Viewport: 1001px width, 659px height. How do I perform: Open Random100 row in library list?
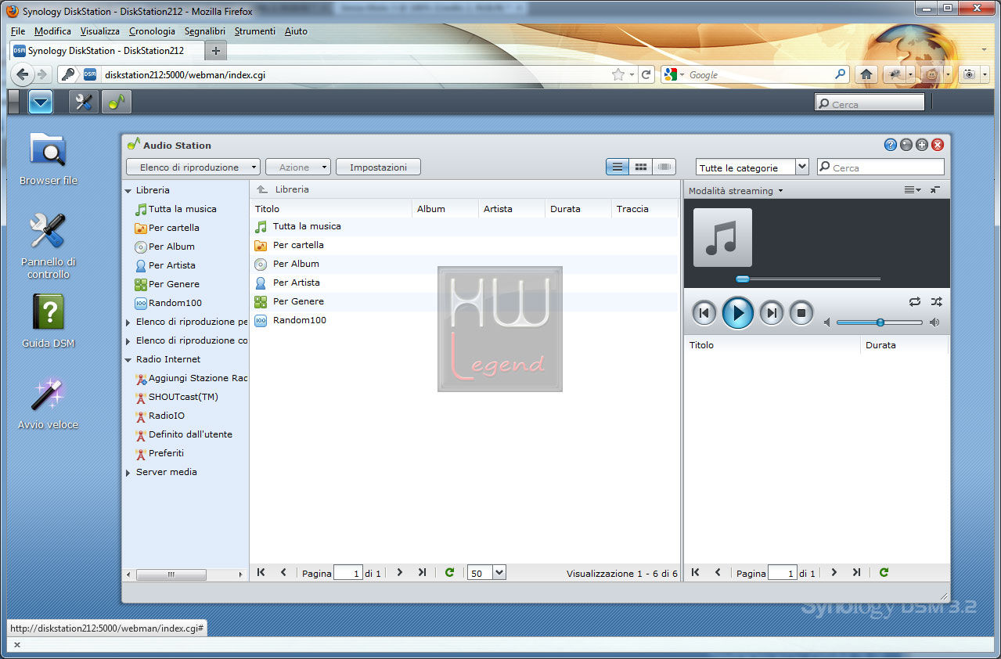click(x=464, y=320)
